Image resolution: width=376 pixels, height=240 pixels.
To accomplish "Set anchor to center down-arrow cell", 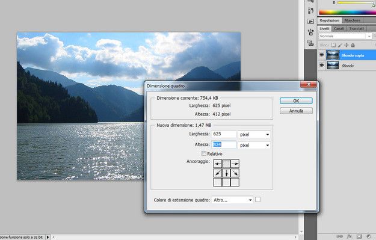I will pyautogui.click(x=226, y=173).
